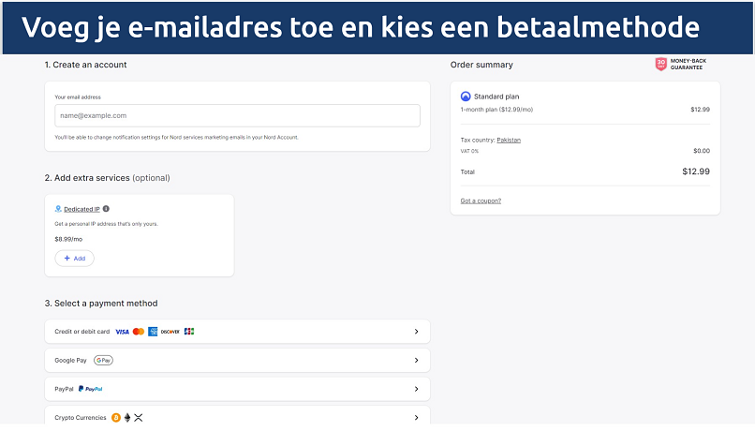
Task: Click the Discover card logo
Action: pyautogui.click(x=170, y=332)
